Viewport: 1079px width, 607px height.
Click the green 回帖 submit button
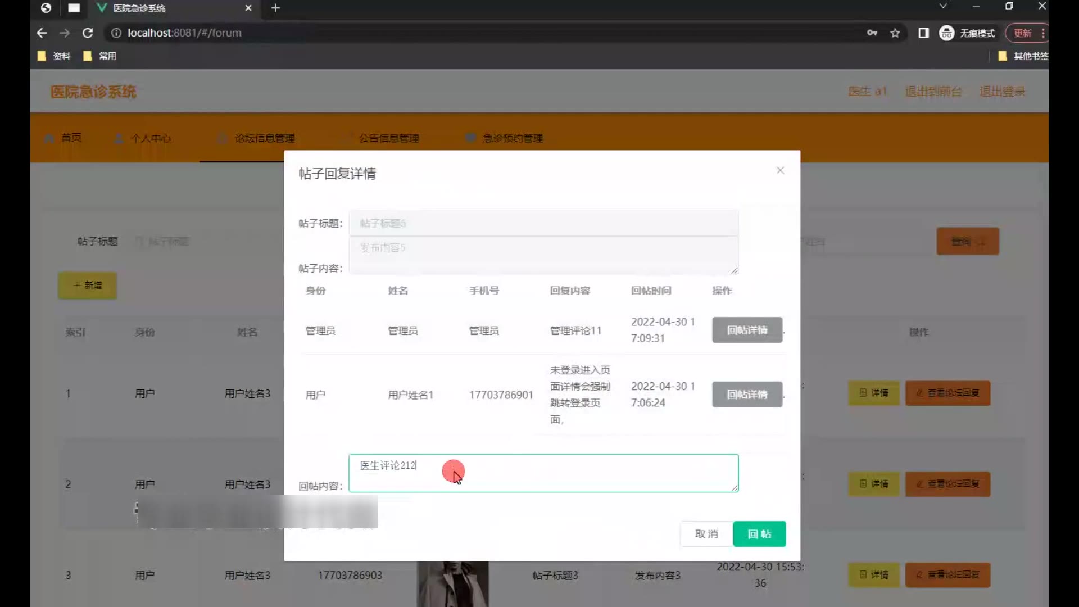click(x=759, y=534)
